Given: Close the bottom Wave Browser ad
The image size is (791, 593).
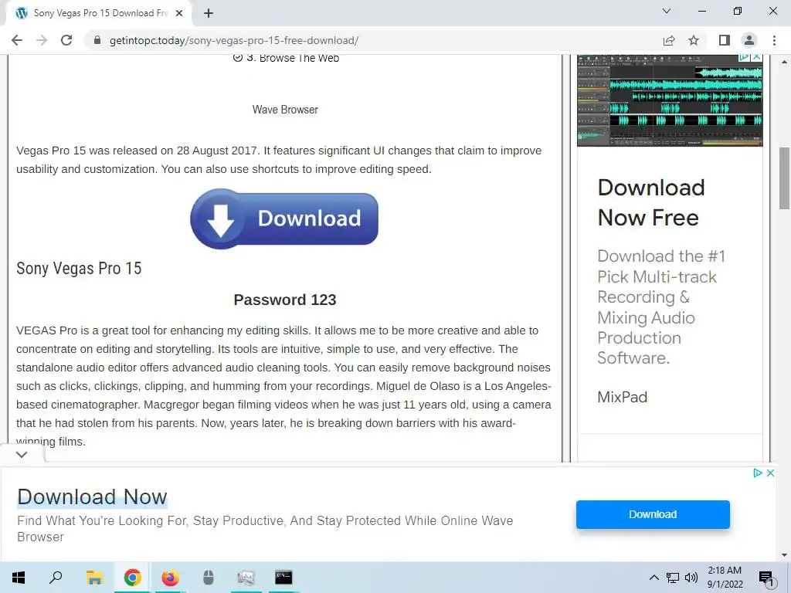Looking at the screenshot, I should pos(770,473).
